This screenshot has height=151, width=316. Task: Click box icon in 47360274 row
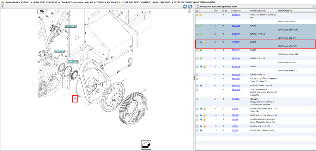(204, 66)
